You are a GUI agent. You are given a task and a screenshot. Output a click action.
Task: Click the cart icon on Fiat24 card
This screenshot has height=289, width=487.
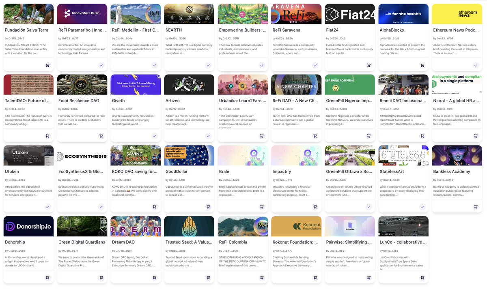pos(369,65)
